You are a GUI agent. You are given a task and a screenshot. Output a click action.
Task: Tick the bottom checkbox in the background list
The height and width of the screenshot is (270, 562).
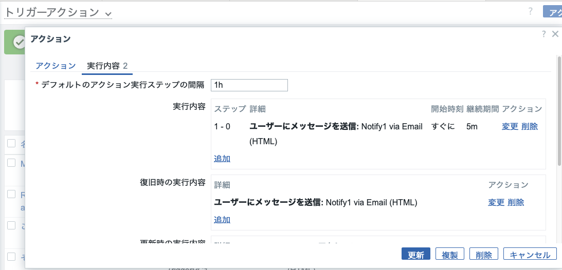11,257
